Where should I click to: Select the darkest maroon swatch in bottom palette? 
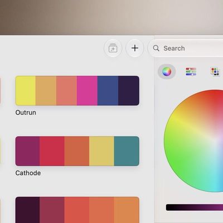pyautogui.click(x=27, y=210)
